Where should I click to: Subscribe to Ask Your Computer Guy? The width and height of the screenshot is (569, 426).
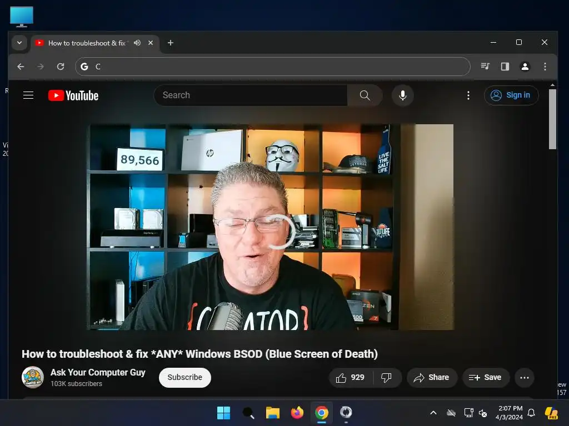click(x=184, y=377)
